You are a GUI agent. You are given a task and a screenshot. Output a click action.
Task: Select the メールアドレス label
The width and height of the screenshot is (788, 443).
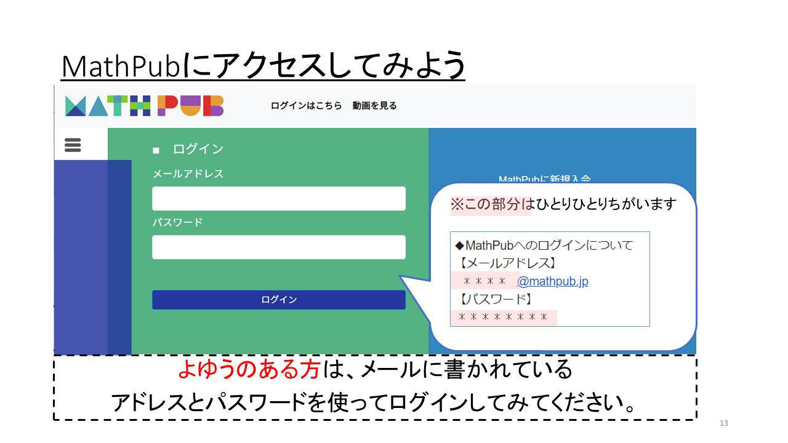[x=188, y=174]
